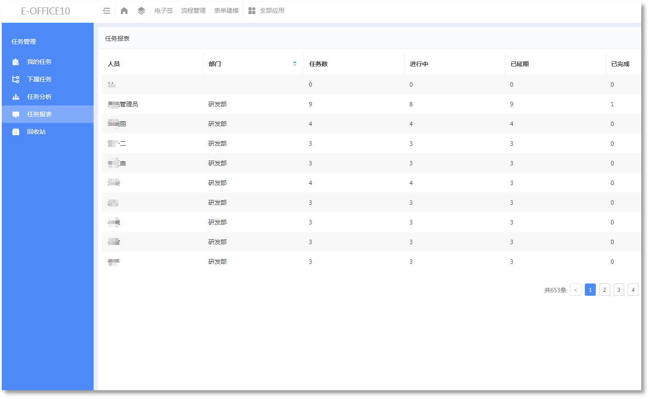650x399 pixels.
Task: Click the 进行中 column header
Action: (419, 64)
